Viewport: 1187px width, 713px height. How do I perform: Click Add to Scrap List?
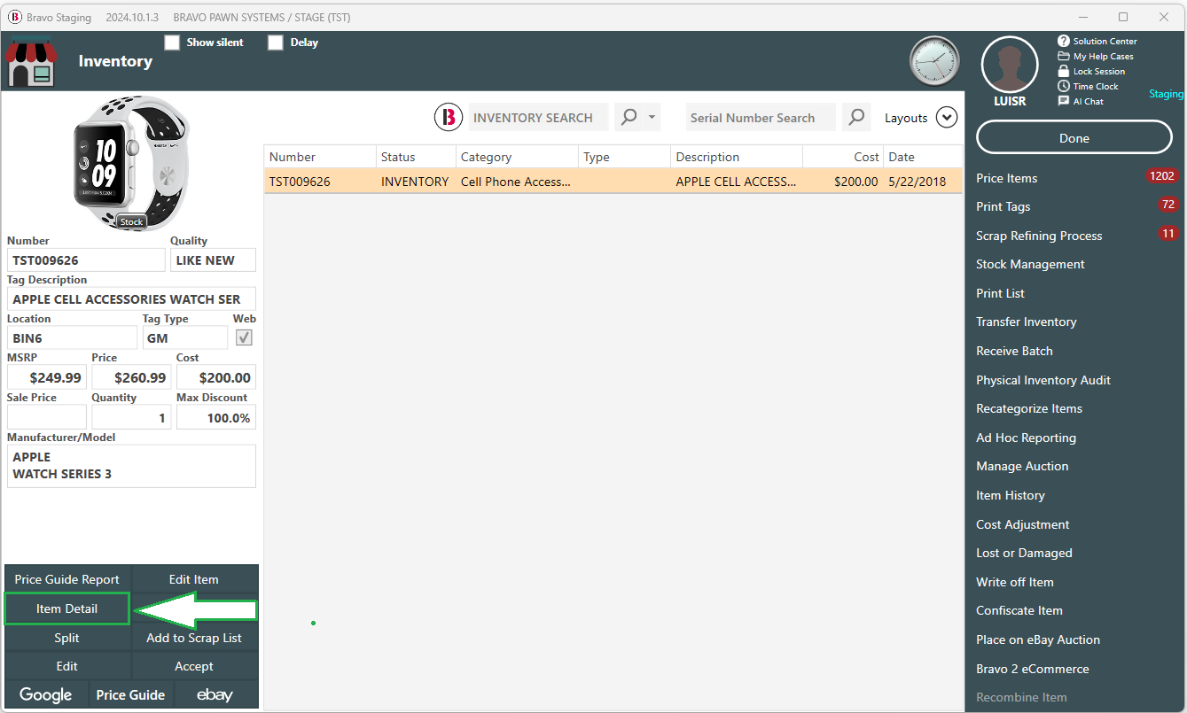pyautogui.click(x=194, y=638)
